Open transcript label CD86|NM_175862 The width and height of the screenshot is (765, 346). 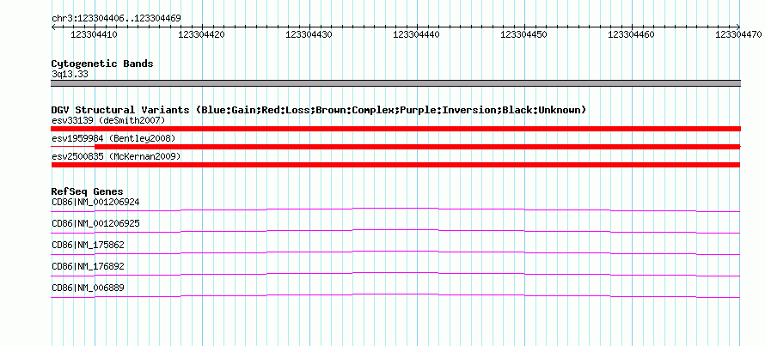click(x=88, y=246)
